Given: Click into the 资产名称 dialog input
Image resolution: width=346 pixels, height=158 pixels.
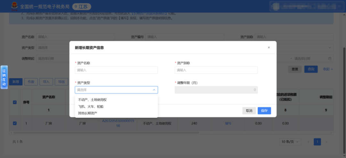Looking at the screenshot, I should point(116,70).
